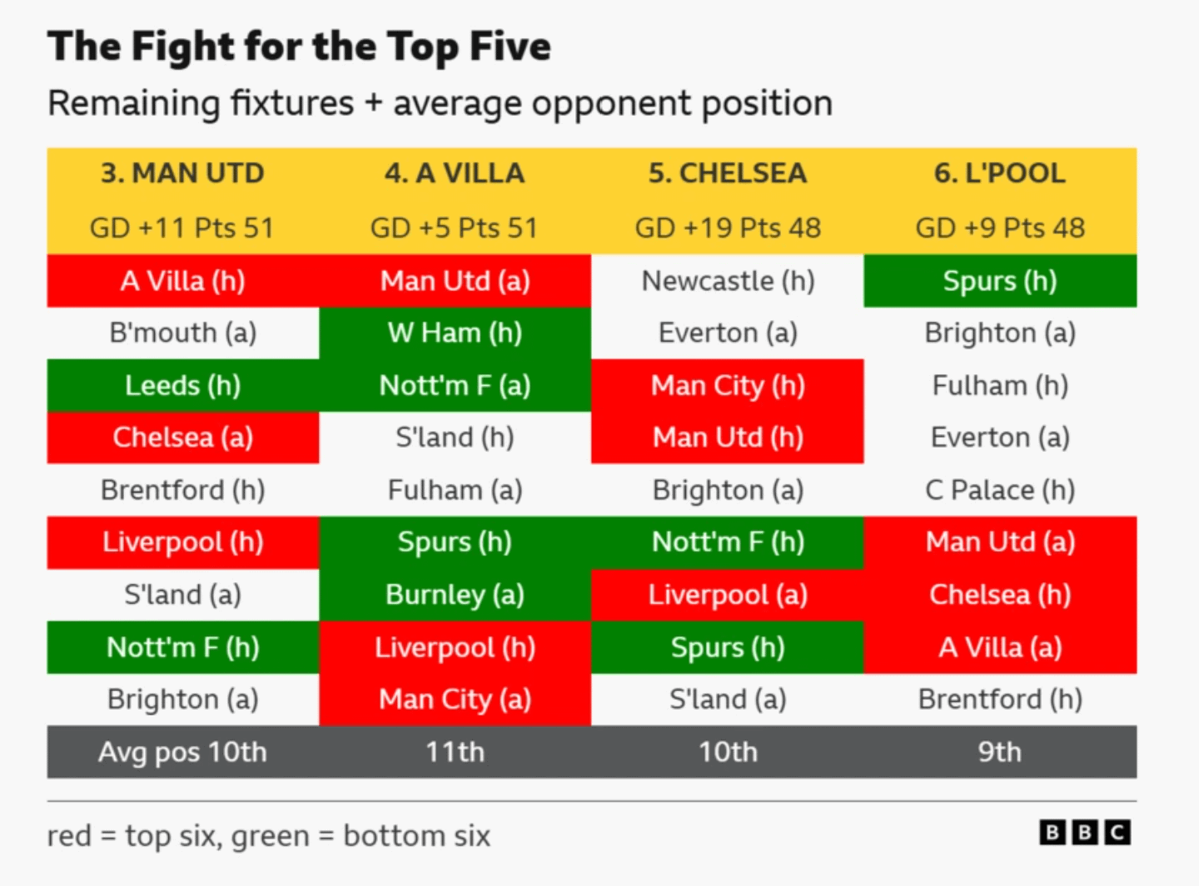Click the BBC logo
The image size is (1199, 886).
coord(1084,832)
